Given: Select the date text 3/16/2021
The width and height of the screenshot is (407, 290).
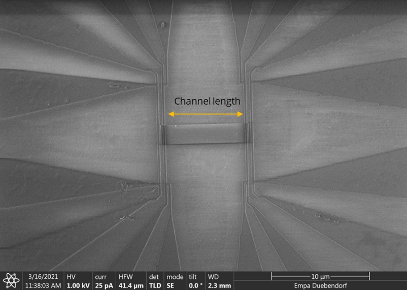Looking at the screenshot, I should [x=43, y=276].
